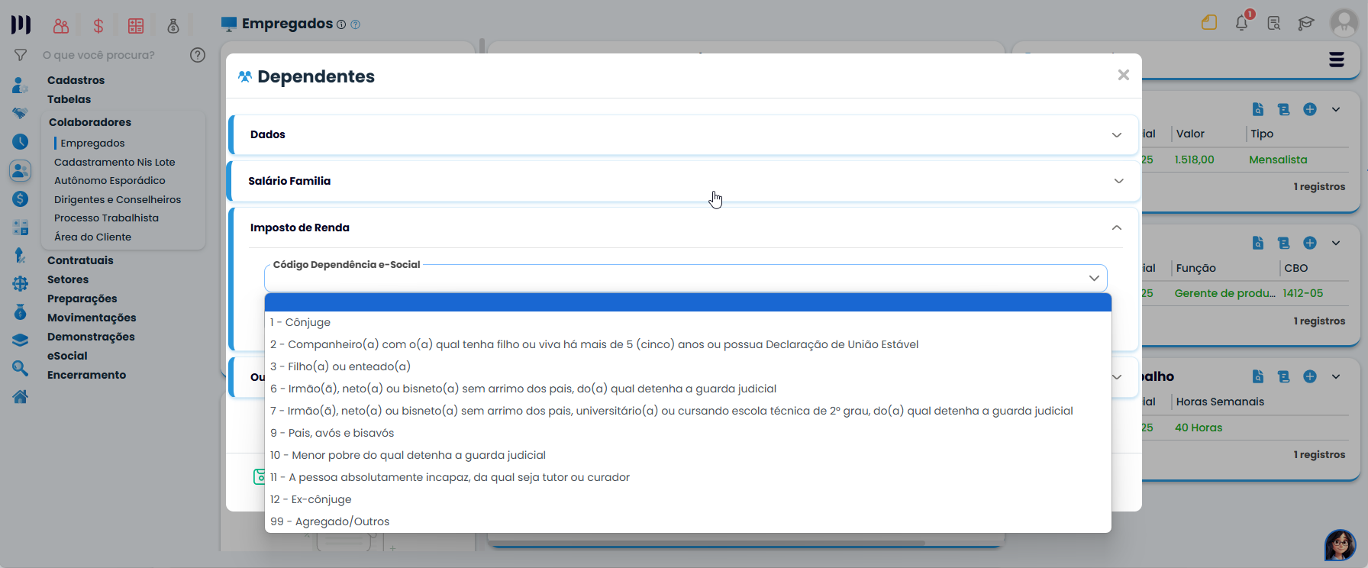Open the chat assistant avatar
This screenshot has height=568, width=1368.
click(x=1341, y=545)
